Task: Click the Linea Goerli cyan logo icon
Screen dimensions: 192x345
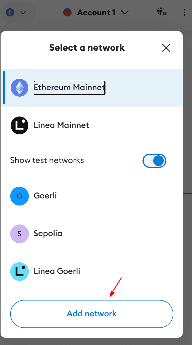Action: tap(20, 272)
